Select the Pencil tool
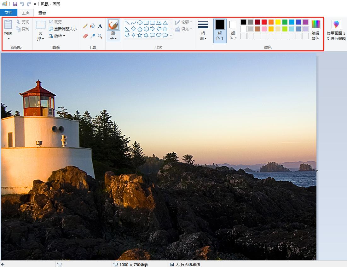The width and height of the screenshot is (347, 267). [x=85, y=26]
